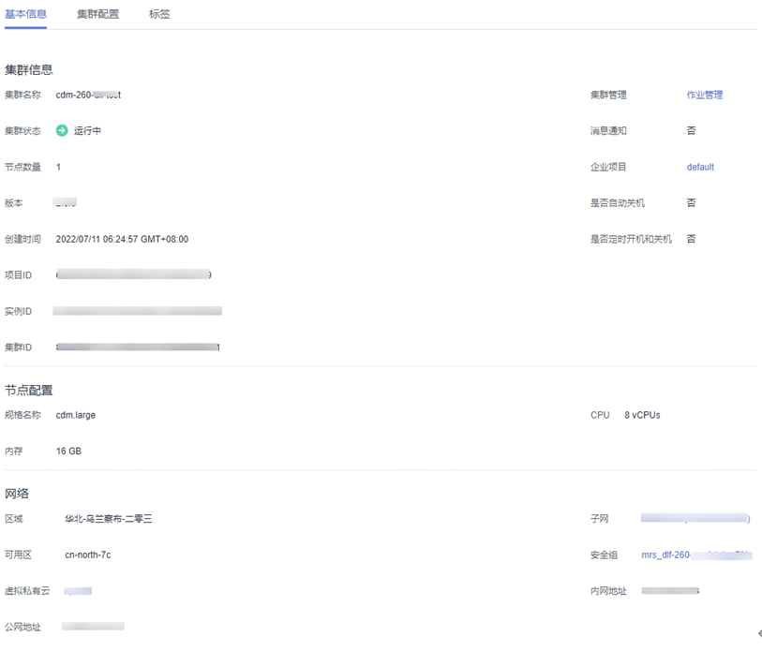This screenshot has height=651, width=762.
Task: Click the creation time 2022/07/11 value
Action: pyautogui.click(x=122, y=239)
